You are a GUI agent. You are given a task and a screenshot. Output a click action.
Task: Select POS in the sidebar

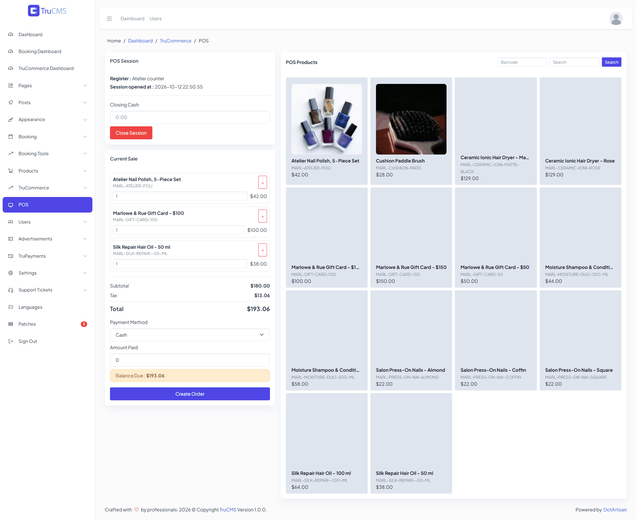point(47,205)
